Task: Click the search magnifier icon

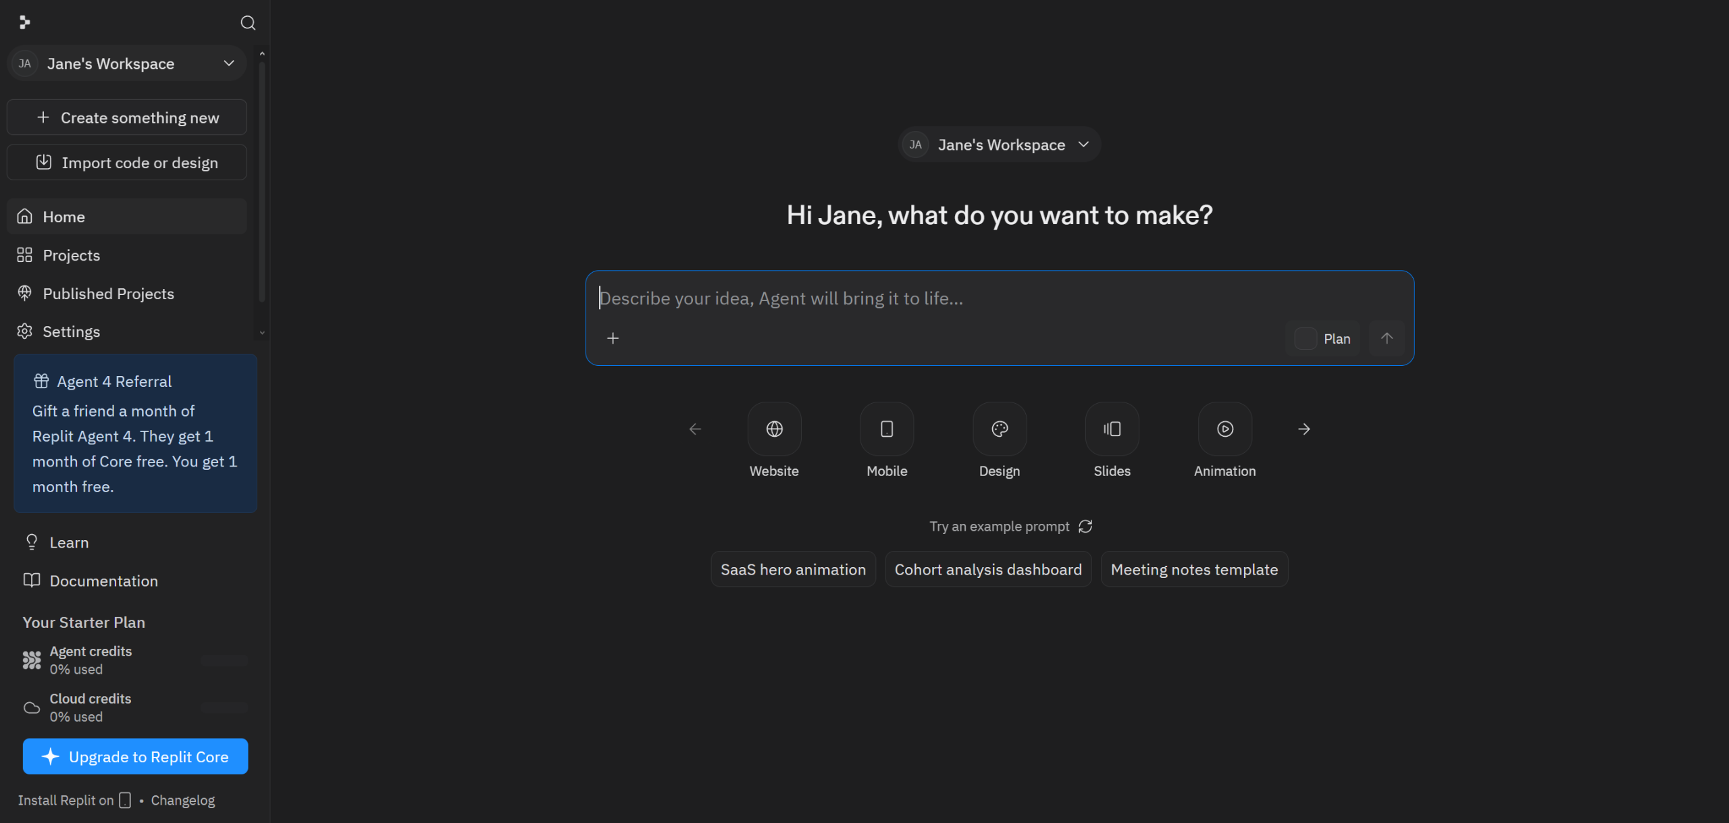Action: (x=248, y=23)
